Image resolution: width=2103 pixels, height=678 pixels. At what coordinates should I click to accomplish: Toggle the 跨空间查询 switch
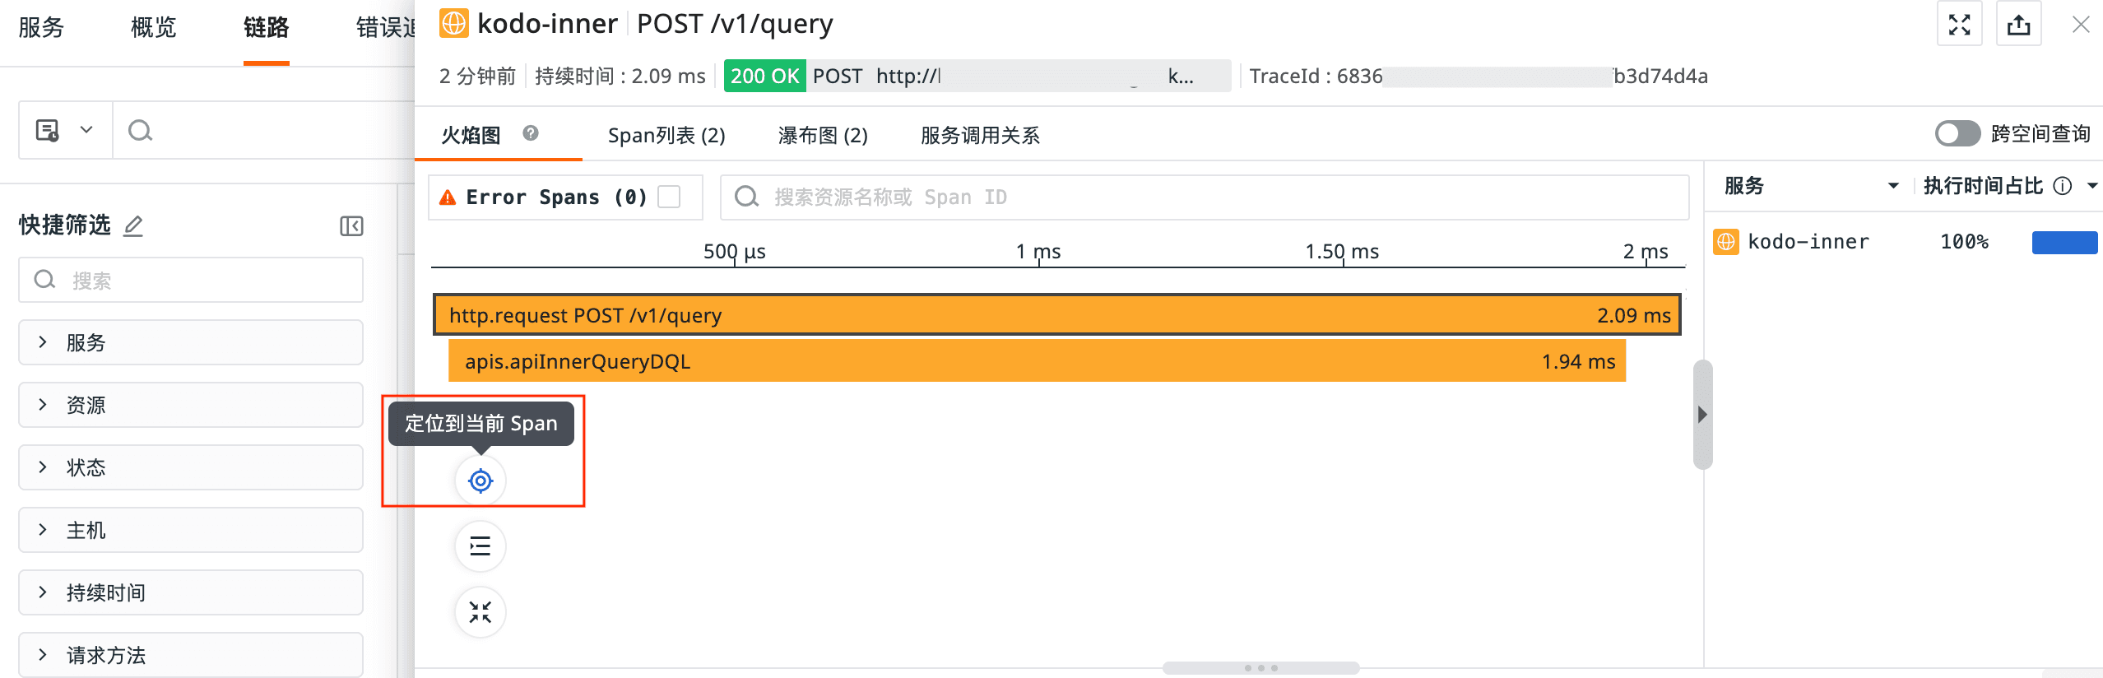tap(1957, 133)
